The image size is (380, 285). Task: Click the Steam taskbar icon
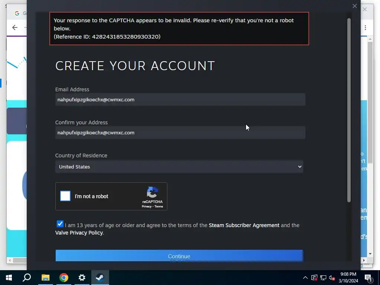[100, 278]
